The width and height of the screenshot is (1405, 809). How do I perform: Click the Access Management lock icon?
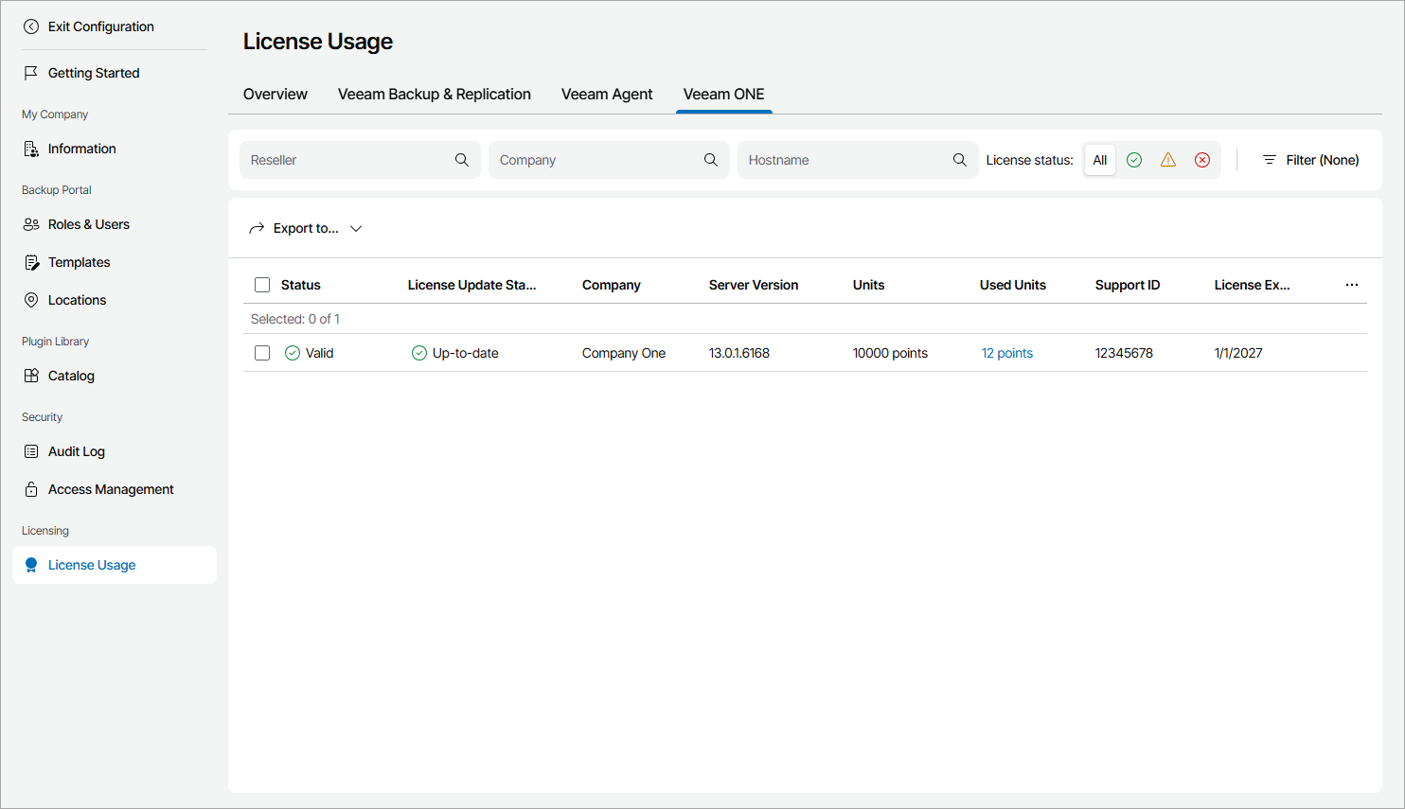click(x=31, y=489)
